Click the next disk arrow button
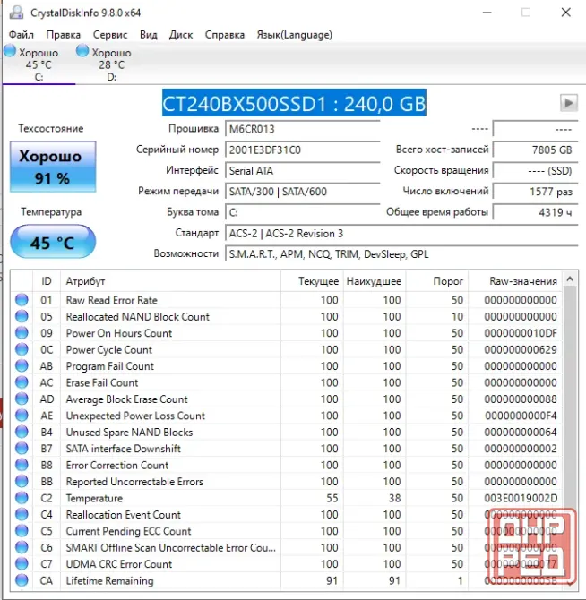 point(569,103)
